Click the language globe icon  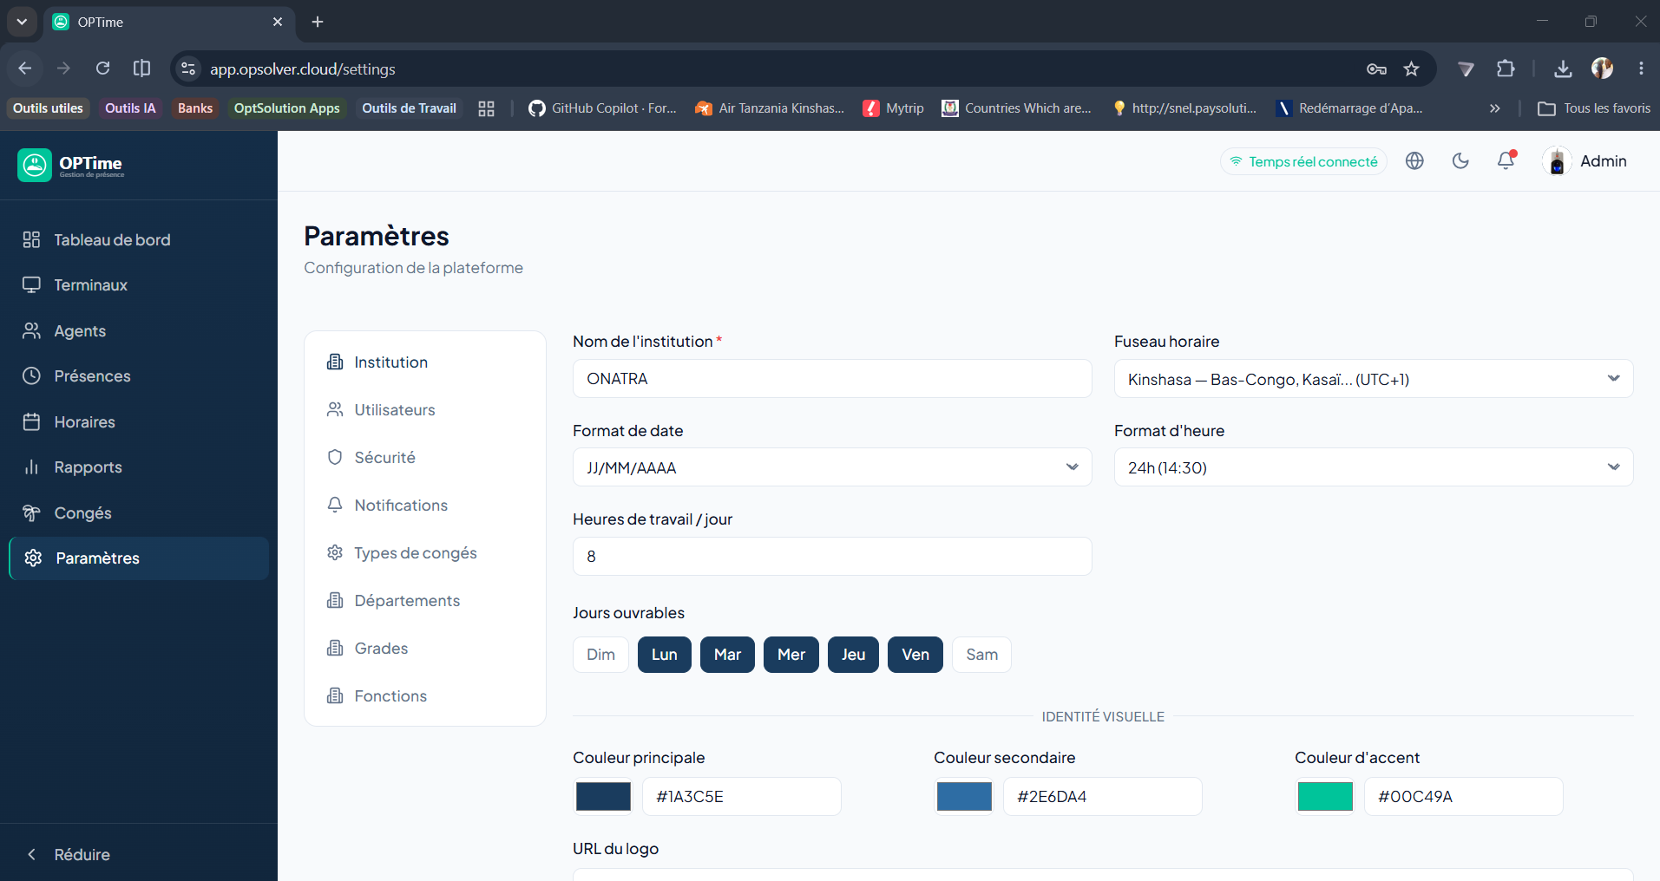[x=1414, y=161]
